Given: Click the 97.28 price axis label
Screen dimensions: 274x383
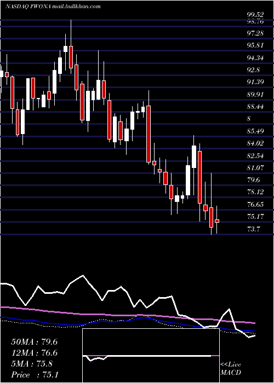Looking at the screenshot, I should (255, 33).
